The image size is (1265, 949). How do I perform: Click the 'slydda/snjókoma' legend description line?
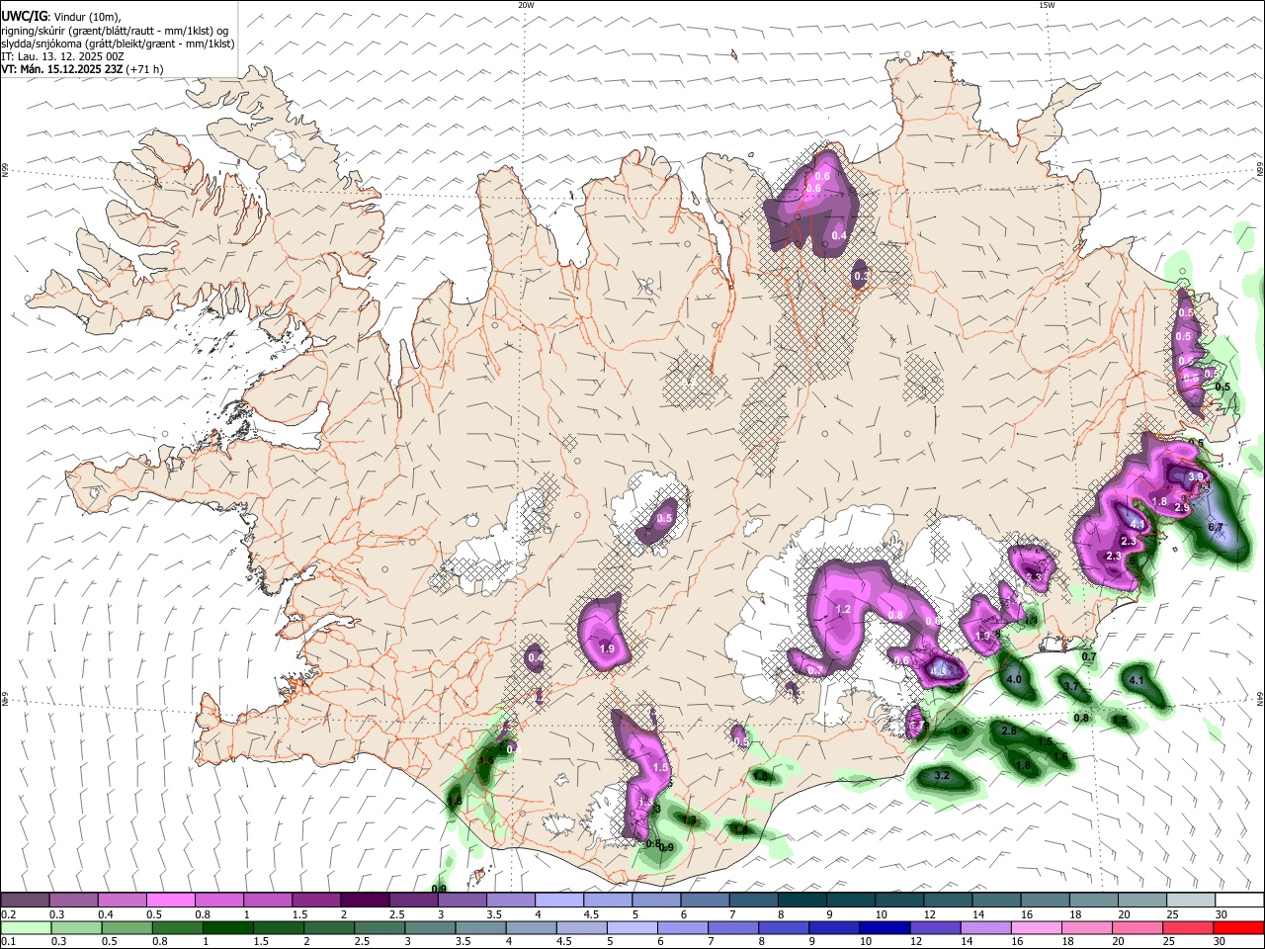(x=118, y=43)
